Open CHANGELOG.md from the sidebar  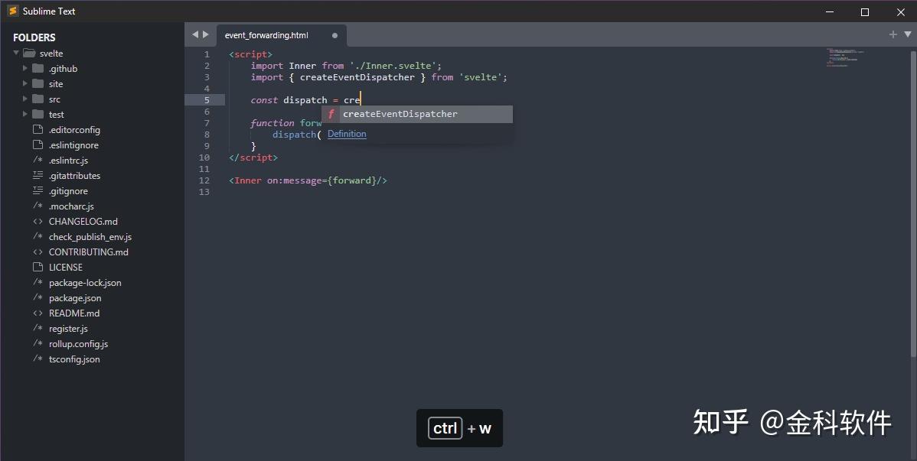83,222
